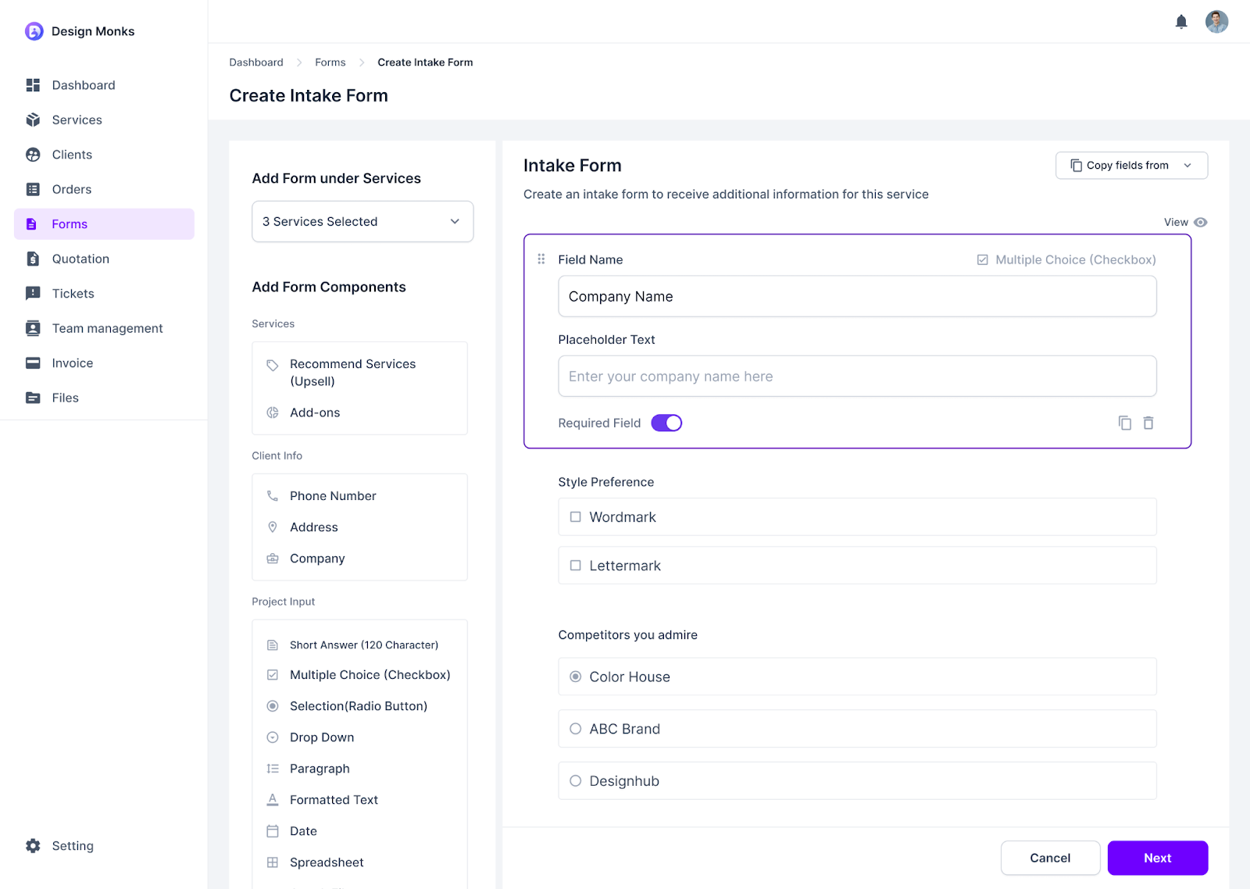
Task: Open Clients in the sidebar menu
Action: pyautogui.click(x=104, y=155)
